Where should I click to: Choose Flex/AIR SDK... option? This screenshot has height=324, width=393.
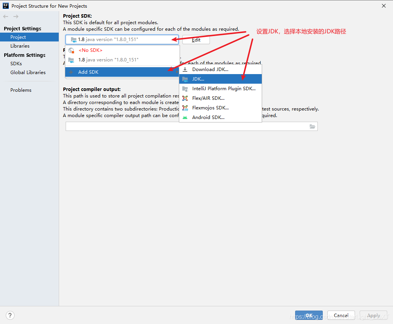click(221, 98)
